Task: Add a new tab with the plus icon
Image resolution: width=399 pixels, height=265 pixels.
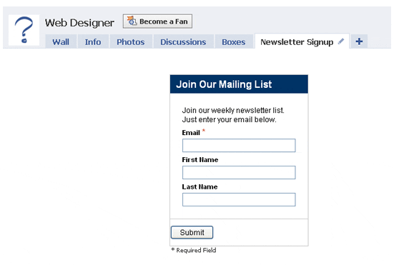Action: pyautogui.click(x=359, y=41)
